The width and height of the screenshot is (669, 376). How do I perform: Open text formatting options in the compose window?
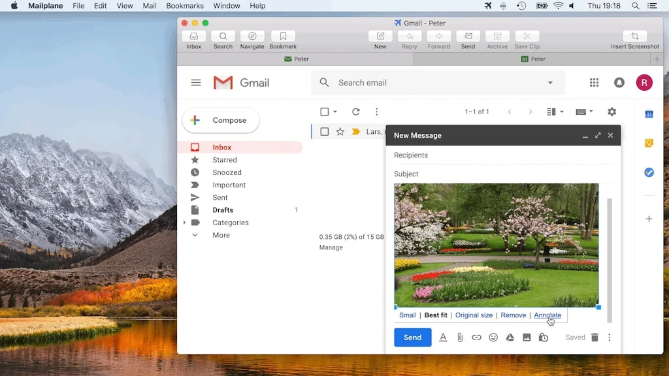tap(443, 337)
